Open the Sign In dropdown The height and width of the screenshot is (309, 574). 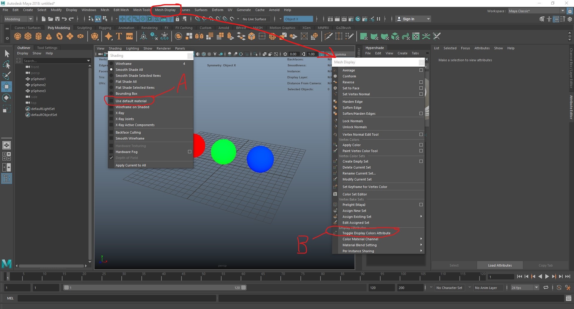413,19
